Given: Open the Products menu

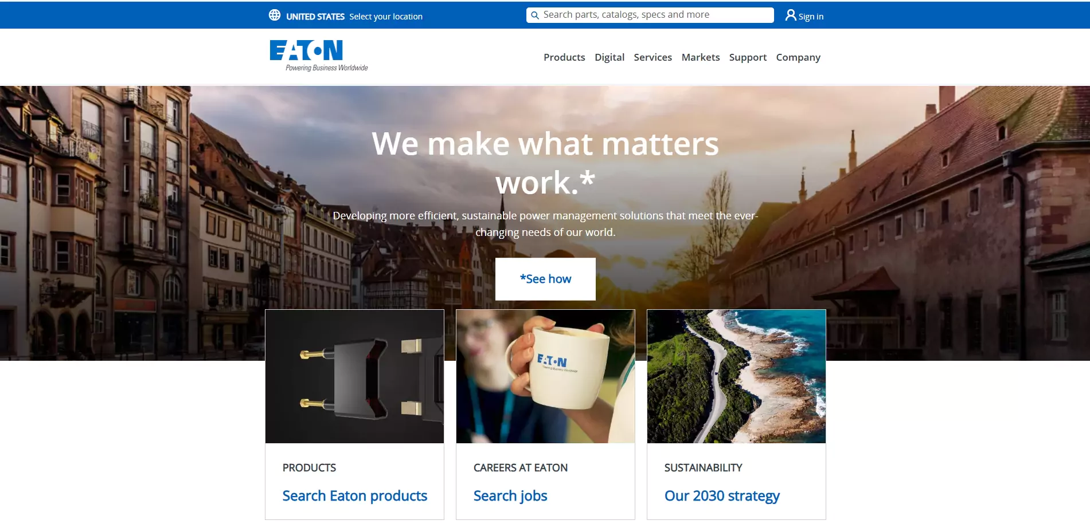Looking at the screenshot, I should (564, 57).
